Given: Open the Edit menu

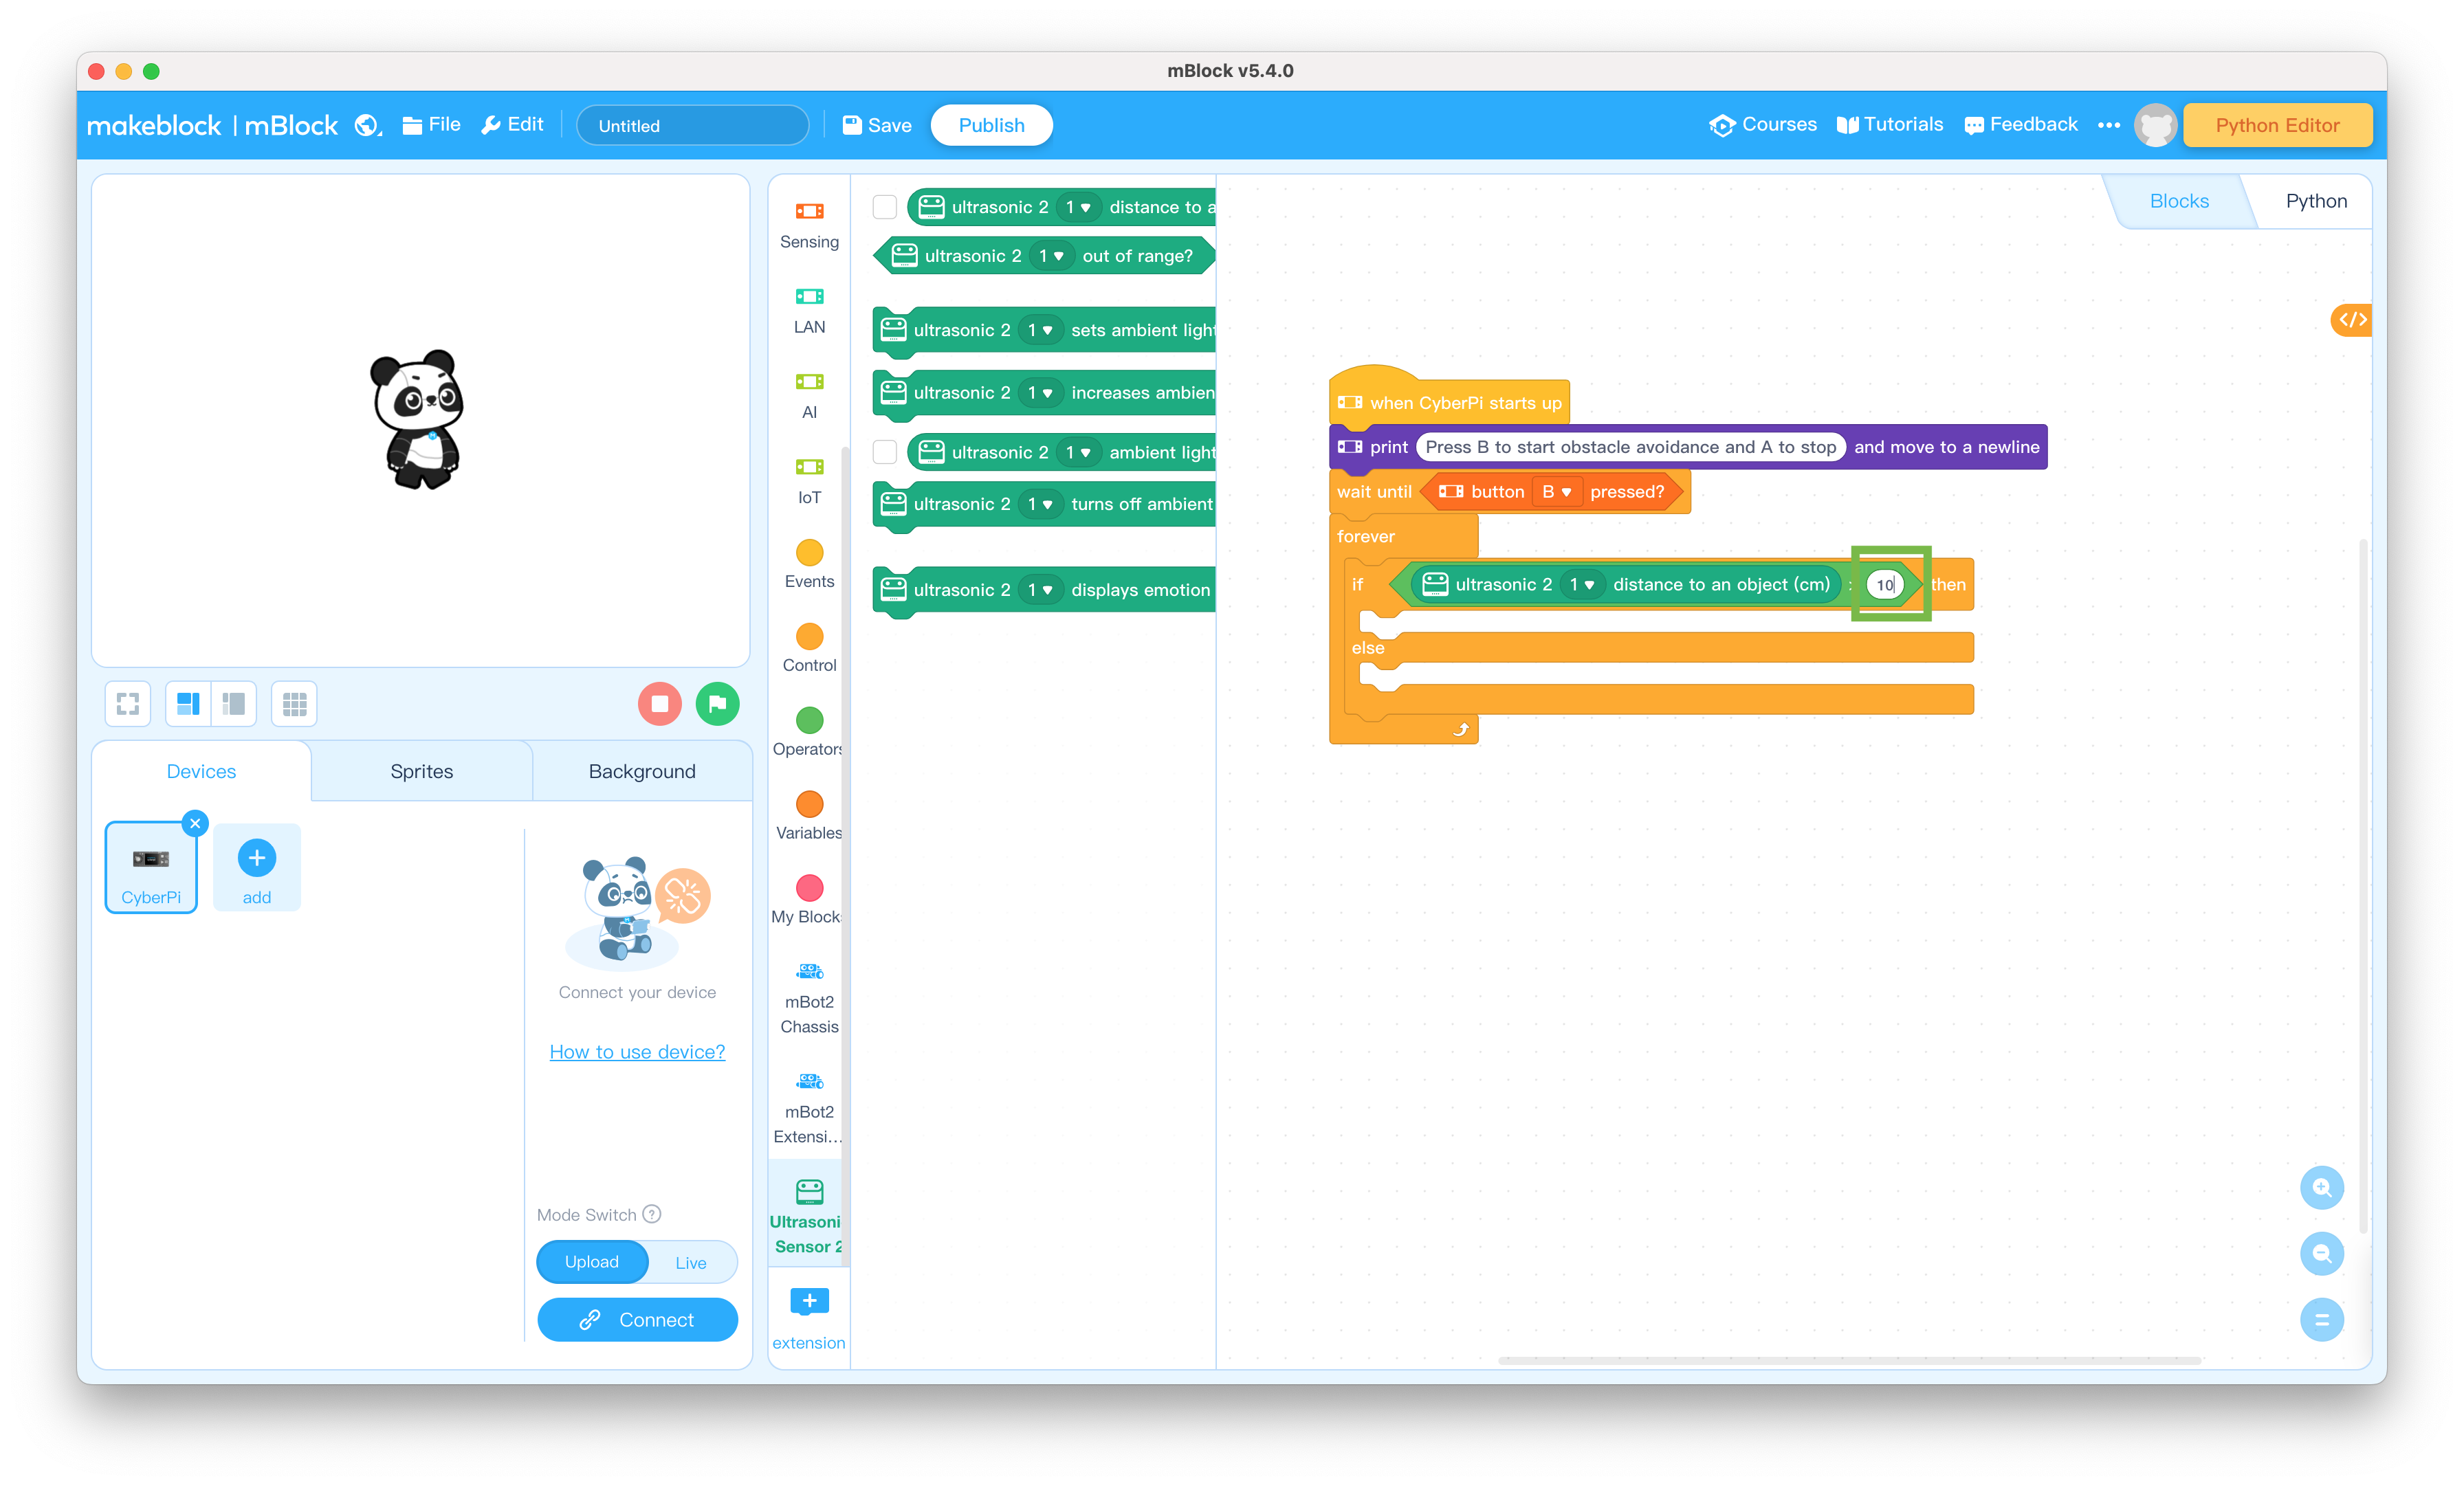Looking at the screenshot, I should (512, 125).
